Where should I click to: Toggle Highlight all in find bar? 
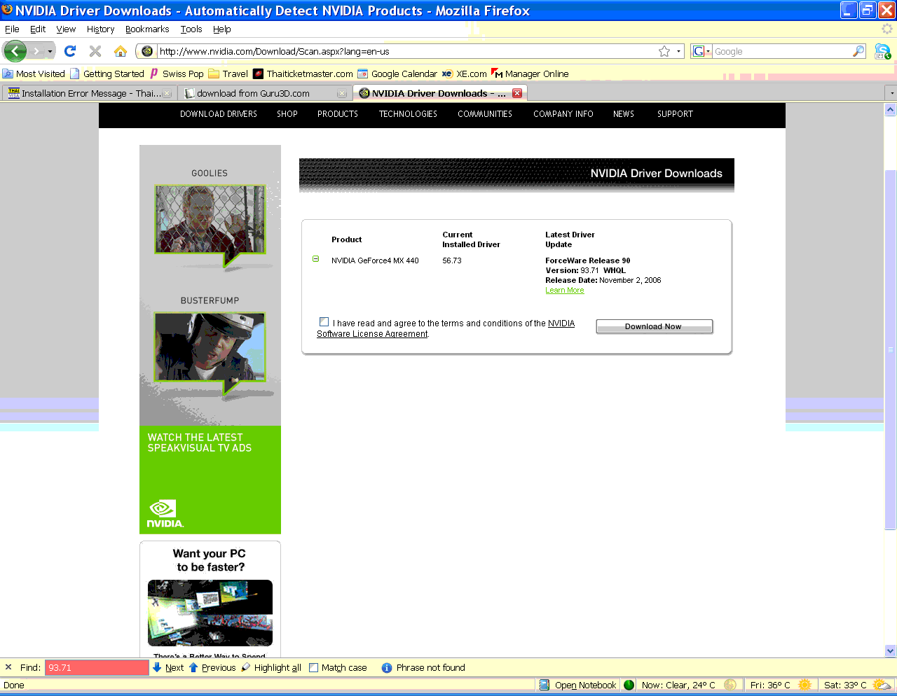point(271,667)
